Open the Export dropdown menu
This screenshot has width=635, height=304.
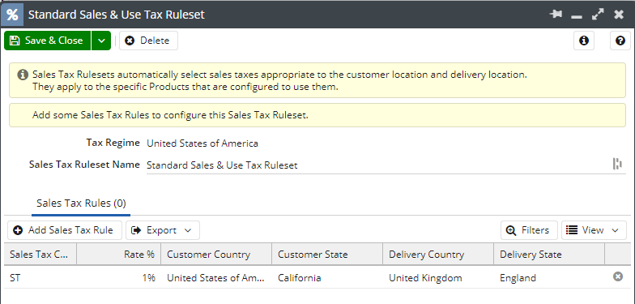point(162,230)
